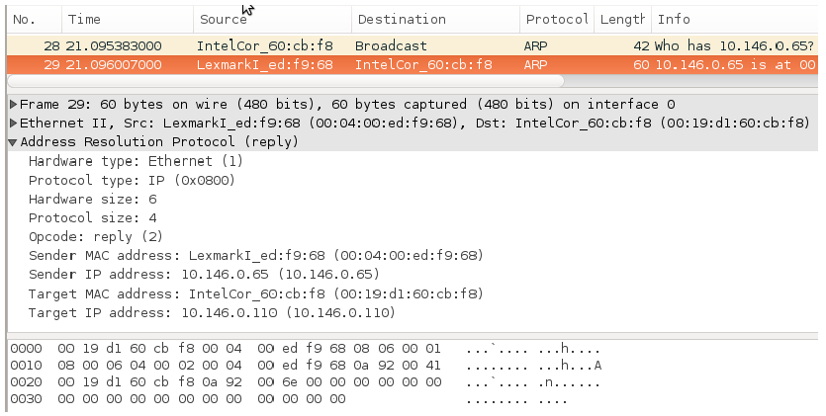Screen dimensions: 826x416
Task: Click the Protocol column header
Action: tap(557, 20)
